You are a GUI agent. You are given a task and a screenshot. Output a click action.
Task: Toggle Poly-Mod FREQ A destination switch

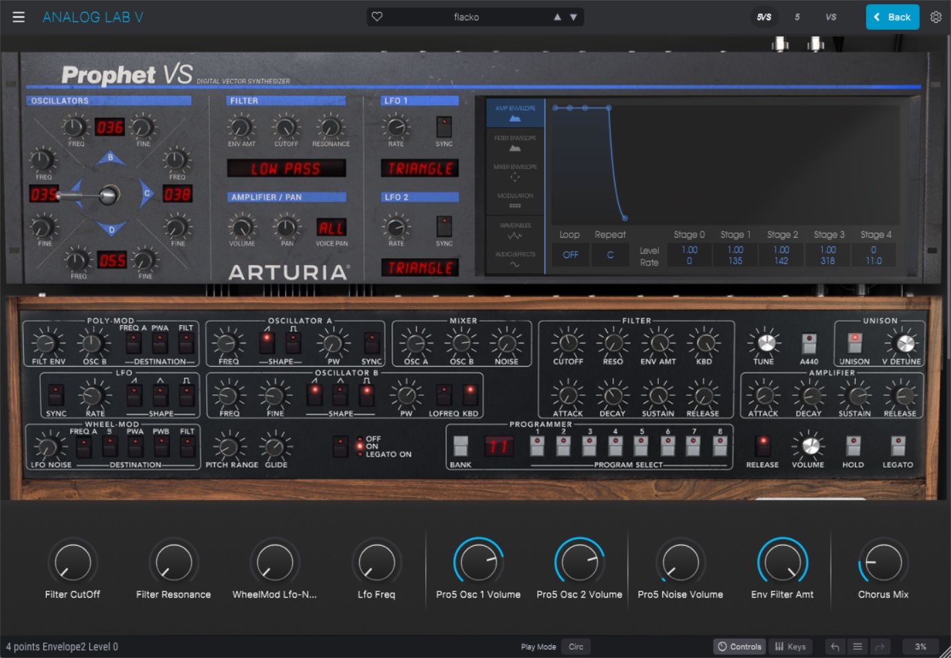point(133,343)
